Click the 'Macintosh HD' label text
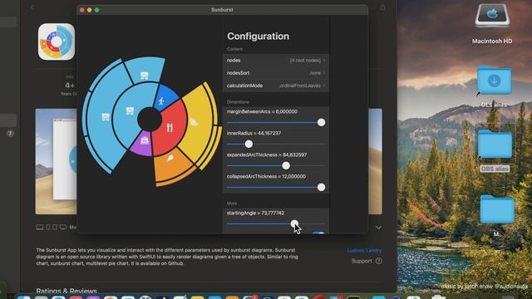This screenshot has height=299, width=532. click(x=492, y=41)
